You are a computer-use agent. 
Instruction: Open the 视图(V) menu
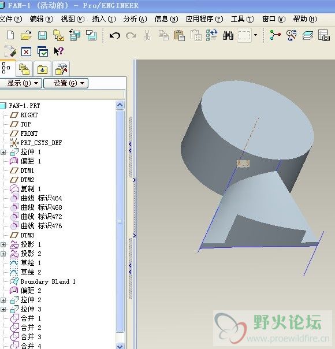tap(73, 19)
